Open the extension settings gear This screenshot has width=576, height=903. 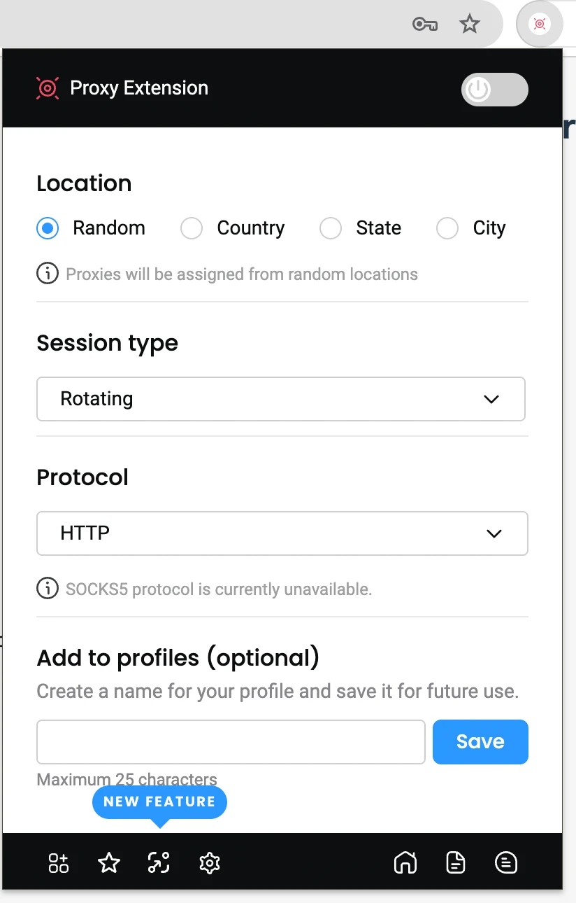click(x=209, y=863)
